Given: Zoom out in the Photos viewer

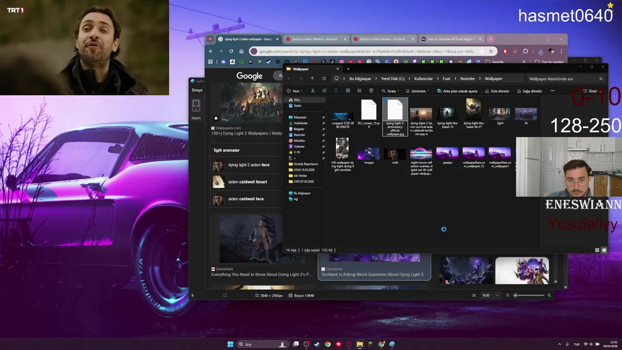Looking at the screenshot, I should pyautogui.click(x=508, y=295).
